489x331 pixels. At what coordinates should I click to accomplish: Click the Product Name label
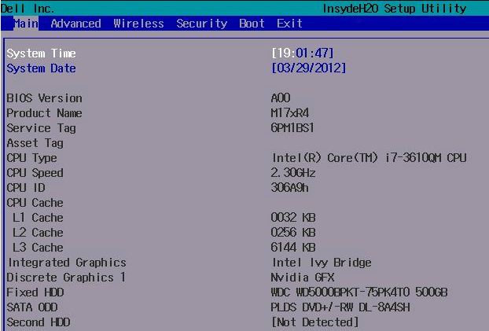(x=44, y=113)
